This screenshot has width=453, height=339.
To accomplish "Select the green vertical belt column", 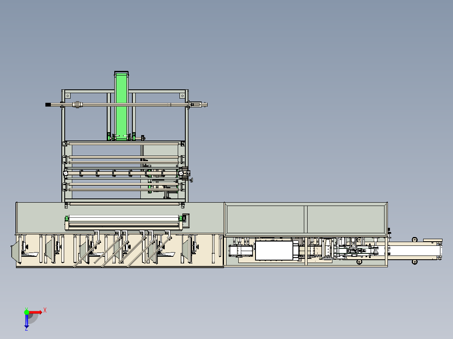I will (x=121, y=106).
